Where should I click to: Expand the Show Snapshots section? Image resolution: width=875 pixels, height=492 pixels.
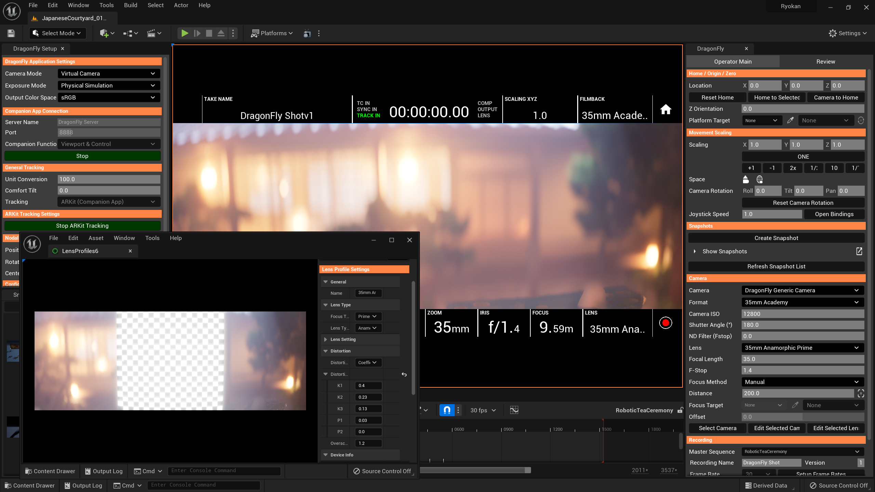pos(694,251)
